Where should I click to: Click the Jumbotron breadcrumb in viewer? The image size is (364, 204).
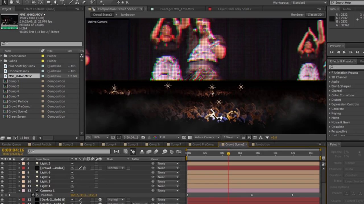pyautogui.click(x=128, y=15)
